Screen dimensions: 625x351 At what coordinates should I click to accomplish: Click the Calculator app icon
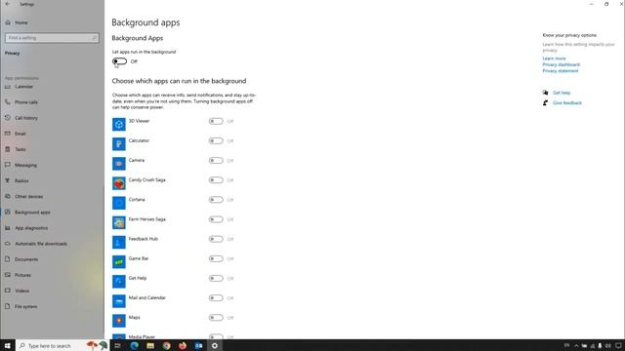point(119,144)
